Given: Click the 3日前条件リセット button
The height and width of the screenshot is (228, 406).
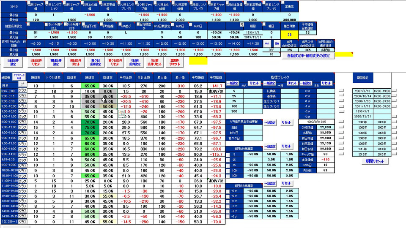Looking at the screenshot, I should click(154, 62).
